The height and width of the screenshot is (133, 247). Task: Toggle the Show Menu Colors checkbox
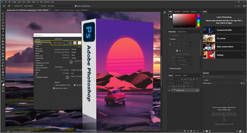tap(54, 88)
